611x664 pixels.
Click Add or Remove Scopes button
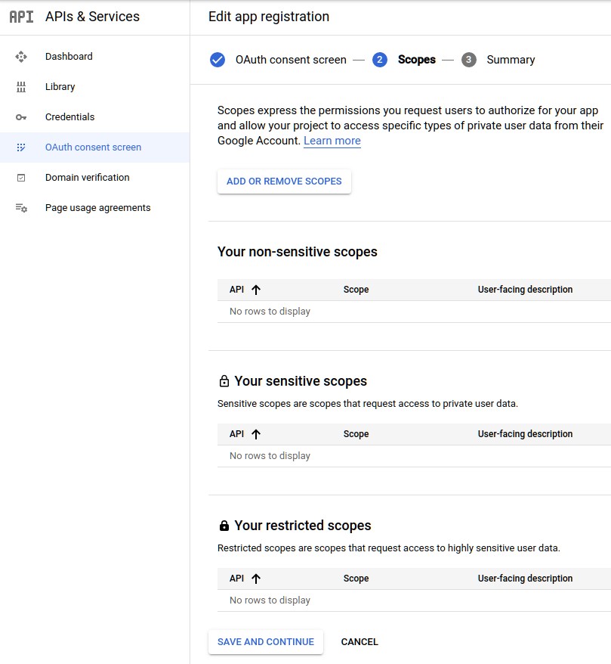[x=284, y=182]
